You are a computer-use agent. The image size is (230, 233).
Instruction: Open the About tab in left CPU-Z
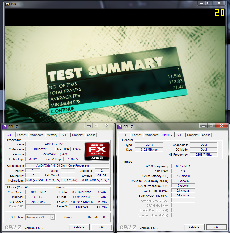pyautogui.click(x=91, y=135)
